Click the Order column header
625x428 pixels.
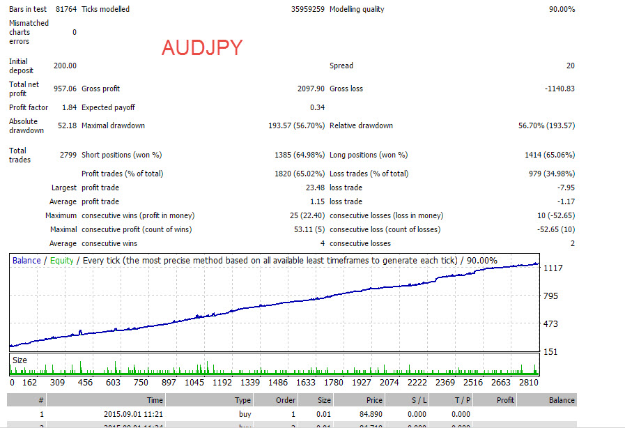point(276,400)
